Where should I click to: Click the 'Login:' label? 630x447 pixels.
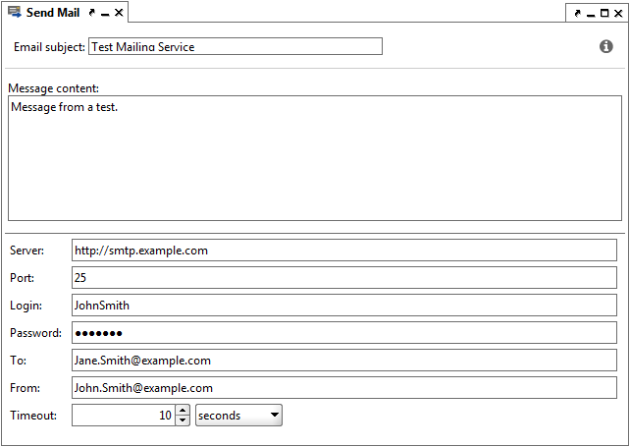(26, 306)
